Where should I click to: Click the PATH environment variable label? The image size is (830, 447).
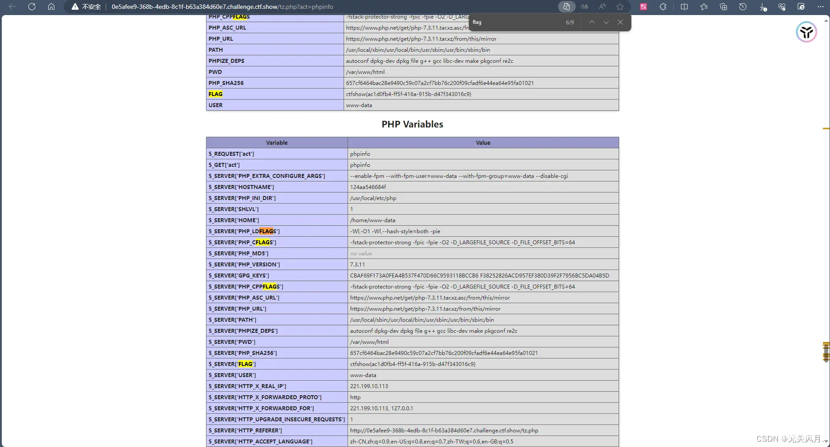point(216,50)
